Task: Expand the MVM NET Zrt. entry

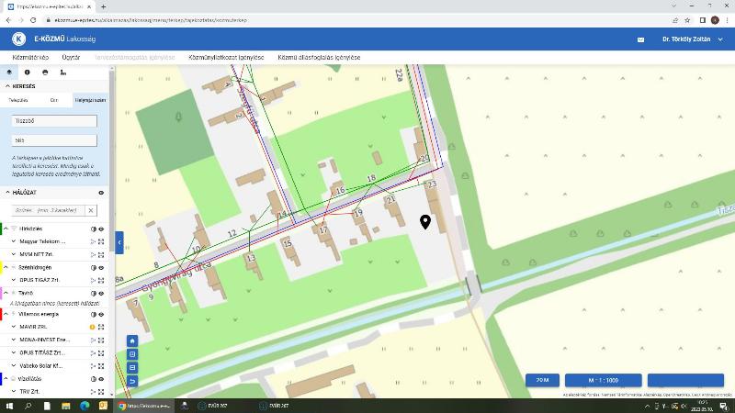Action: coord(14,254)
